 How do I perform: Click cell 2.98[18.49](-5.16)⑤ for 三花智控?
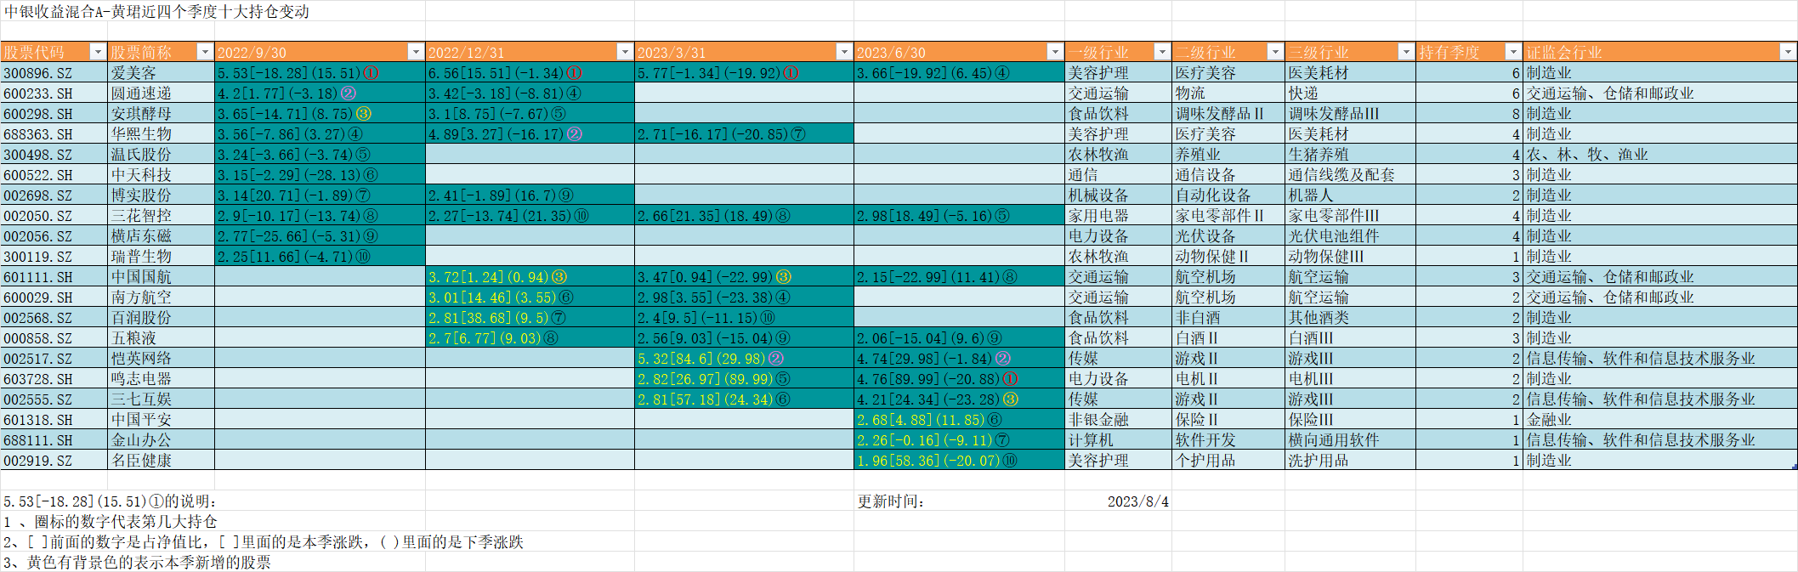point(959,216)
